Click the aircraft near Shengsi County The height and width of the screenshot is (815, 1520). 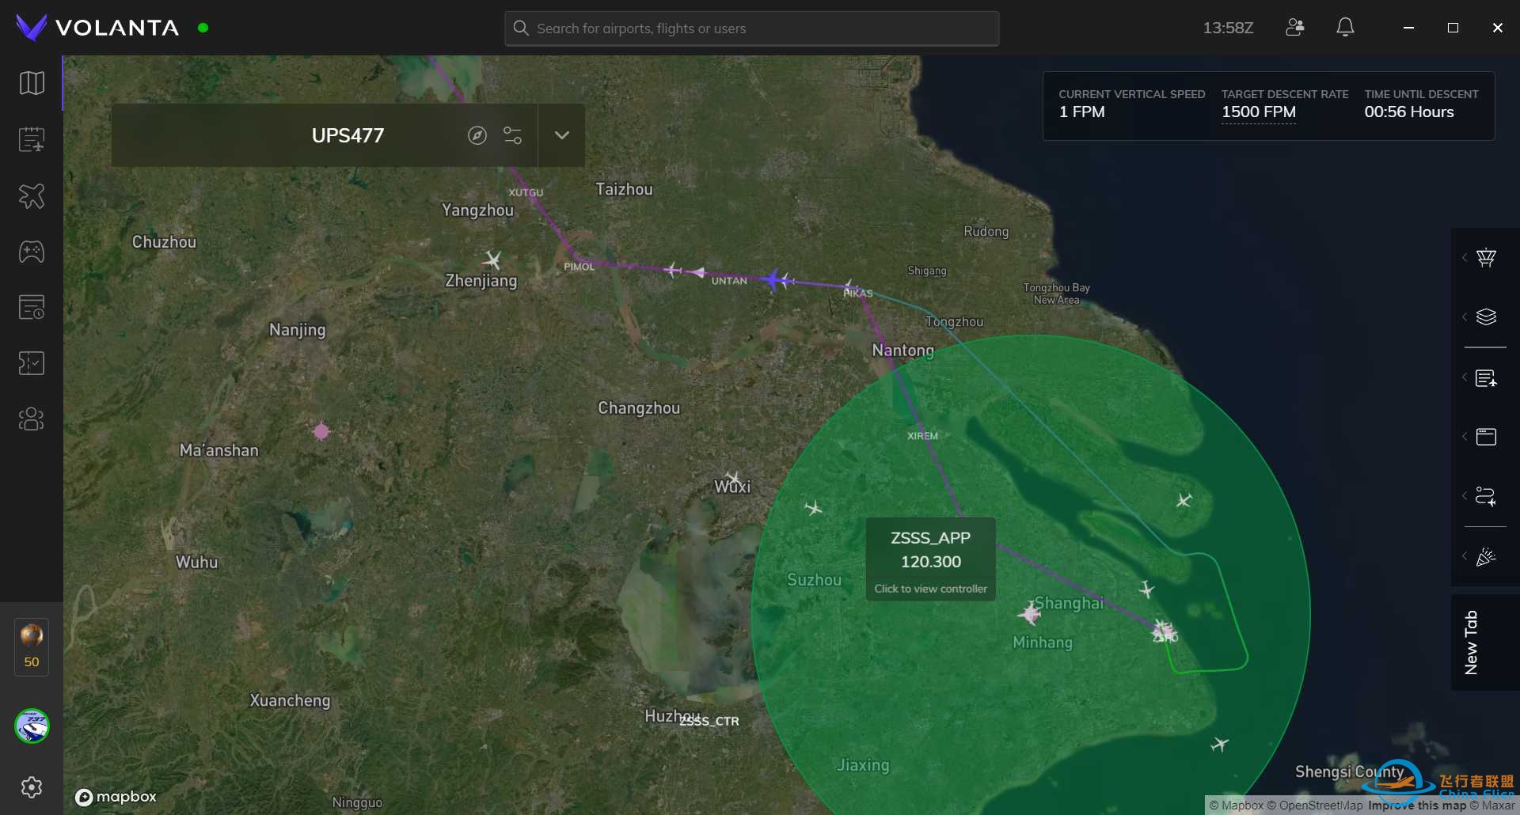(x=1219, y=744)
